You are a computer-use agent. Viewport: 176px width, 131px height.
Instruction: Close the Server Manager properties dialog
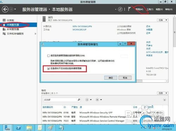coord(131,44)
